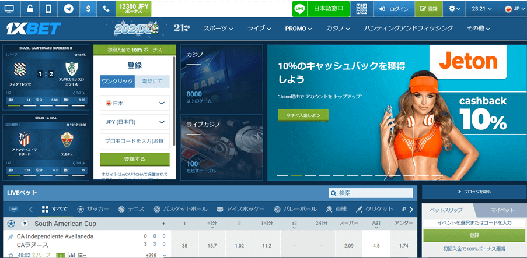Pin the CA Independiente Avellaneda match

[11, 237]
